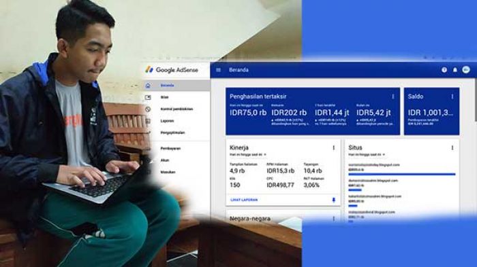
Task: Click the fourth blogspot site in Situs
Action: (371, 212)
